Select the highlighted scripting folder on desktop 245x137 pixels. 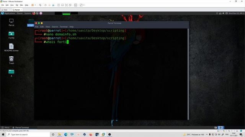31,23
